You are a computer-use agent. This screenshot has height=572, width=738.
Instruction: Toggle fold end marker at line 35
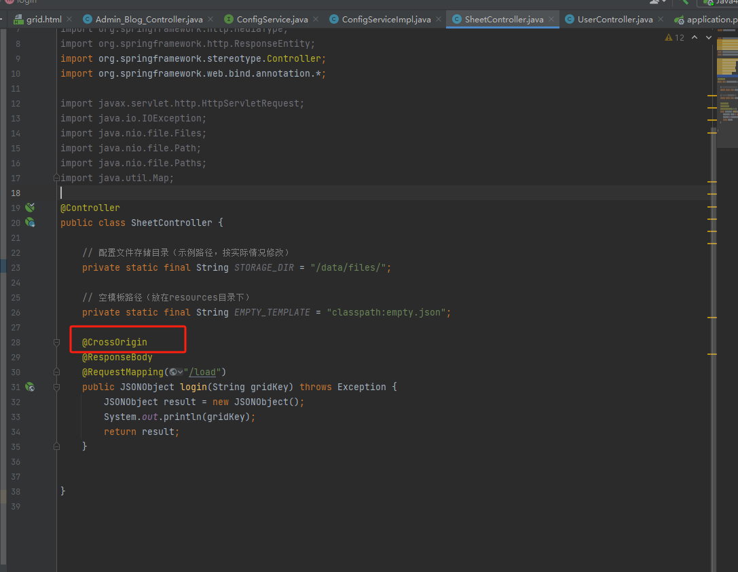click(56, 446)
